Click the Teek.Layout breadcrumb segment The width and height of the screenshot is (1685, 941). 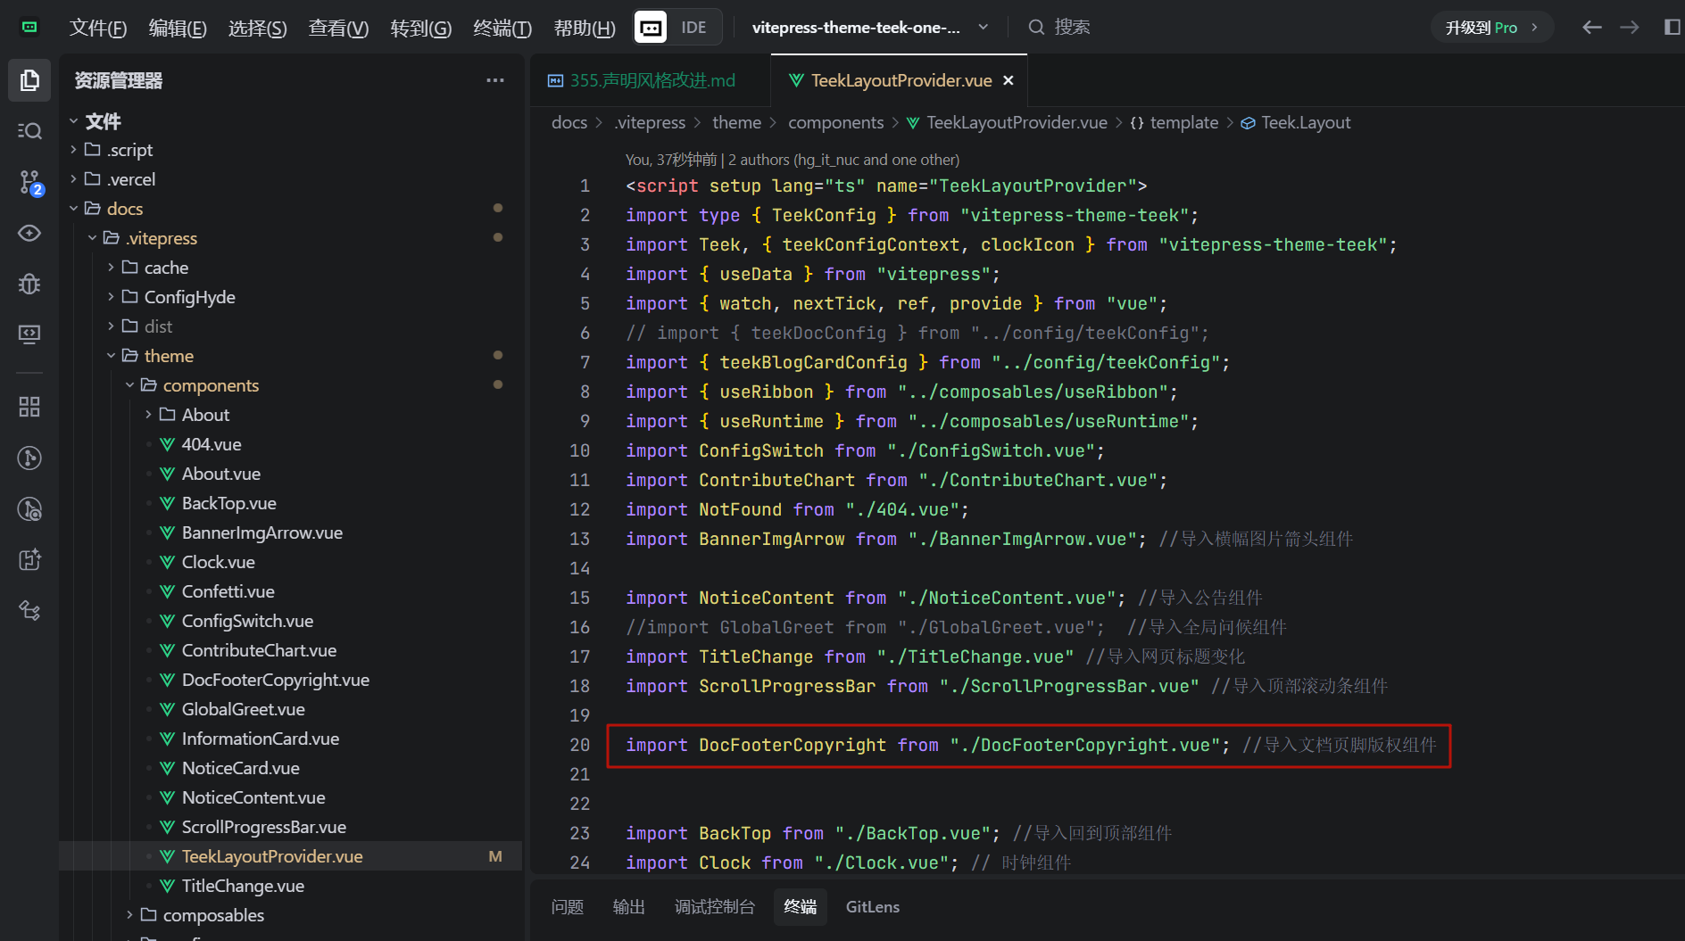pyautogui.click(x=1296, y=122)
